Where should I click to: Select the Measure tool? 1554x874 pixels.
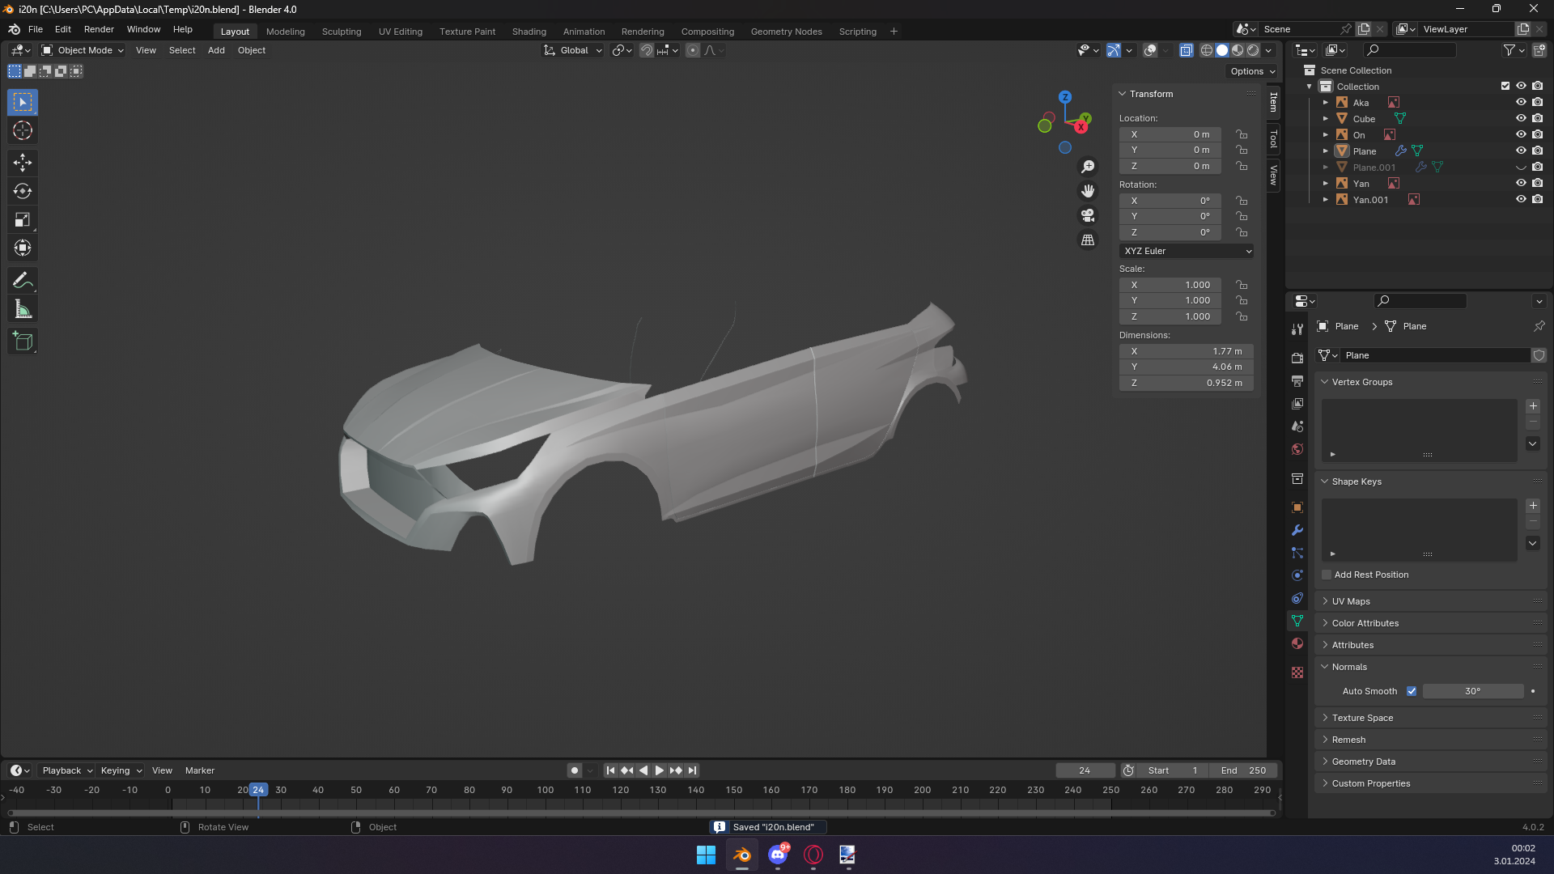[x=23, y=309]
